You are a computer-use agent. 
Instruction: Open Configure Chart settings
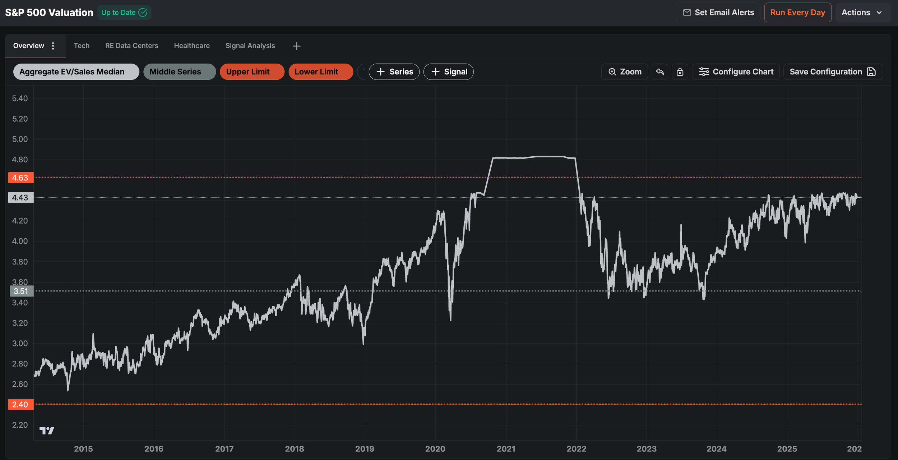click(x=736, y=72)
